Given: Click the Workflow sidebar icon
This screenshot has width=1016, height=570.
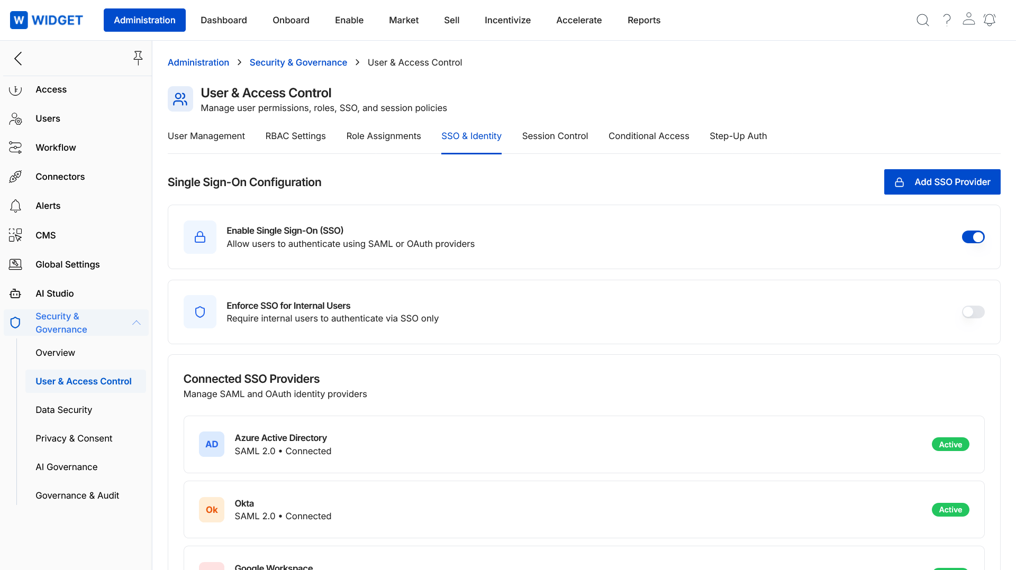Looking at the screenshot, I should (15, 148).
